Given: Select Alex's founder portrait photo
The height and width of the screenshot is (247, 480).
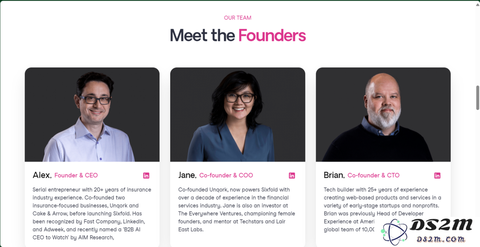Looking at the screenshot, I should [92, 114].
